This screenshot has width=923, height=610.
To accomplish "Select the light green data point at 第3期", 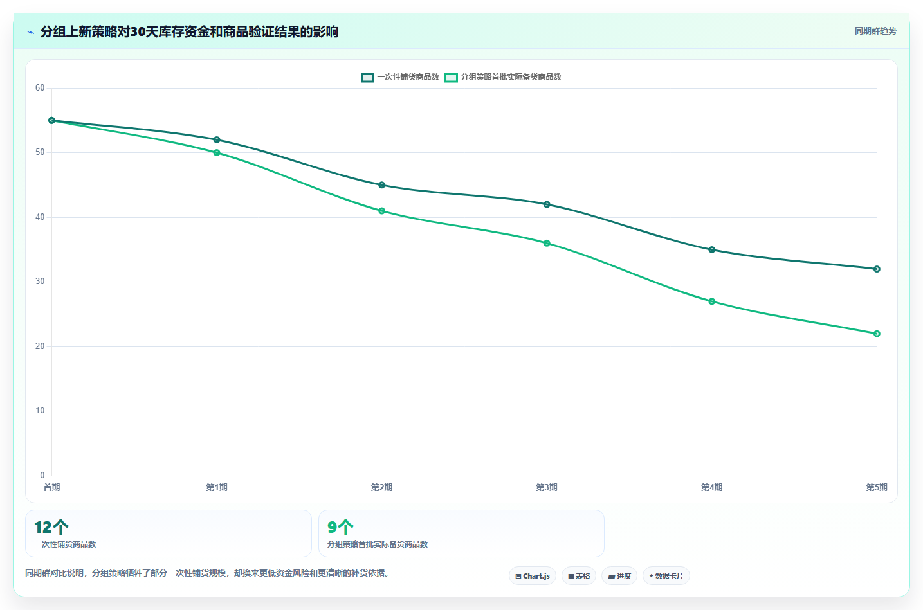I will pos(547,243).
